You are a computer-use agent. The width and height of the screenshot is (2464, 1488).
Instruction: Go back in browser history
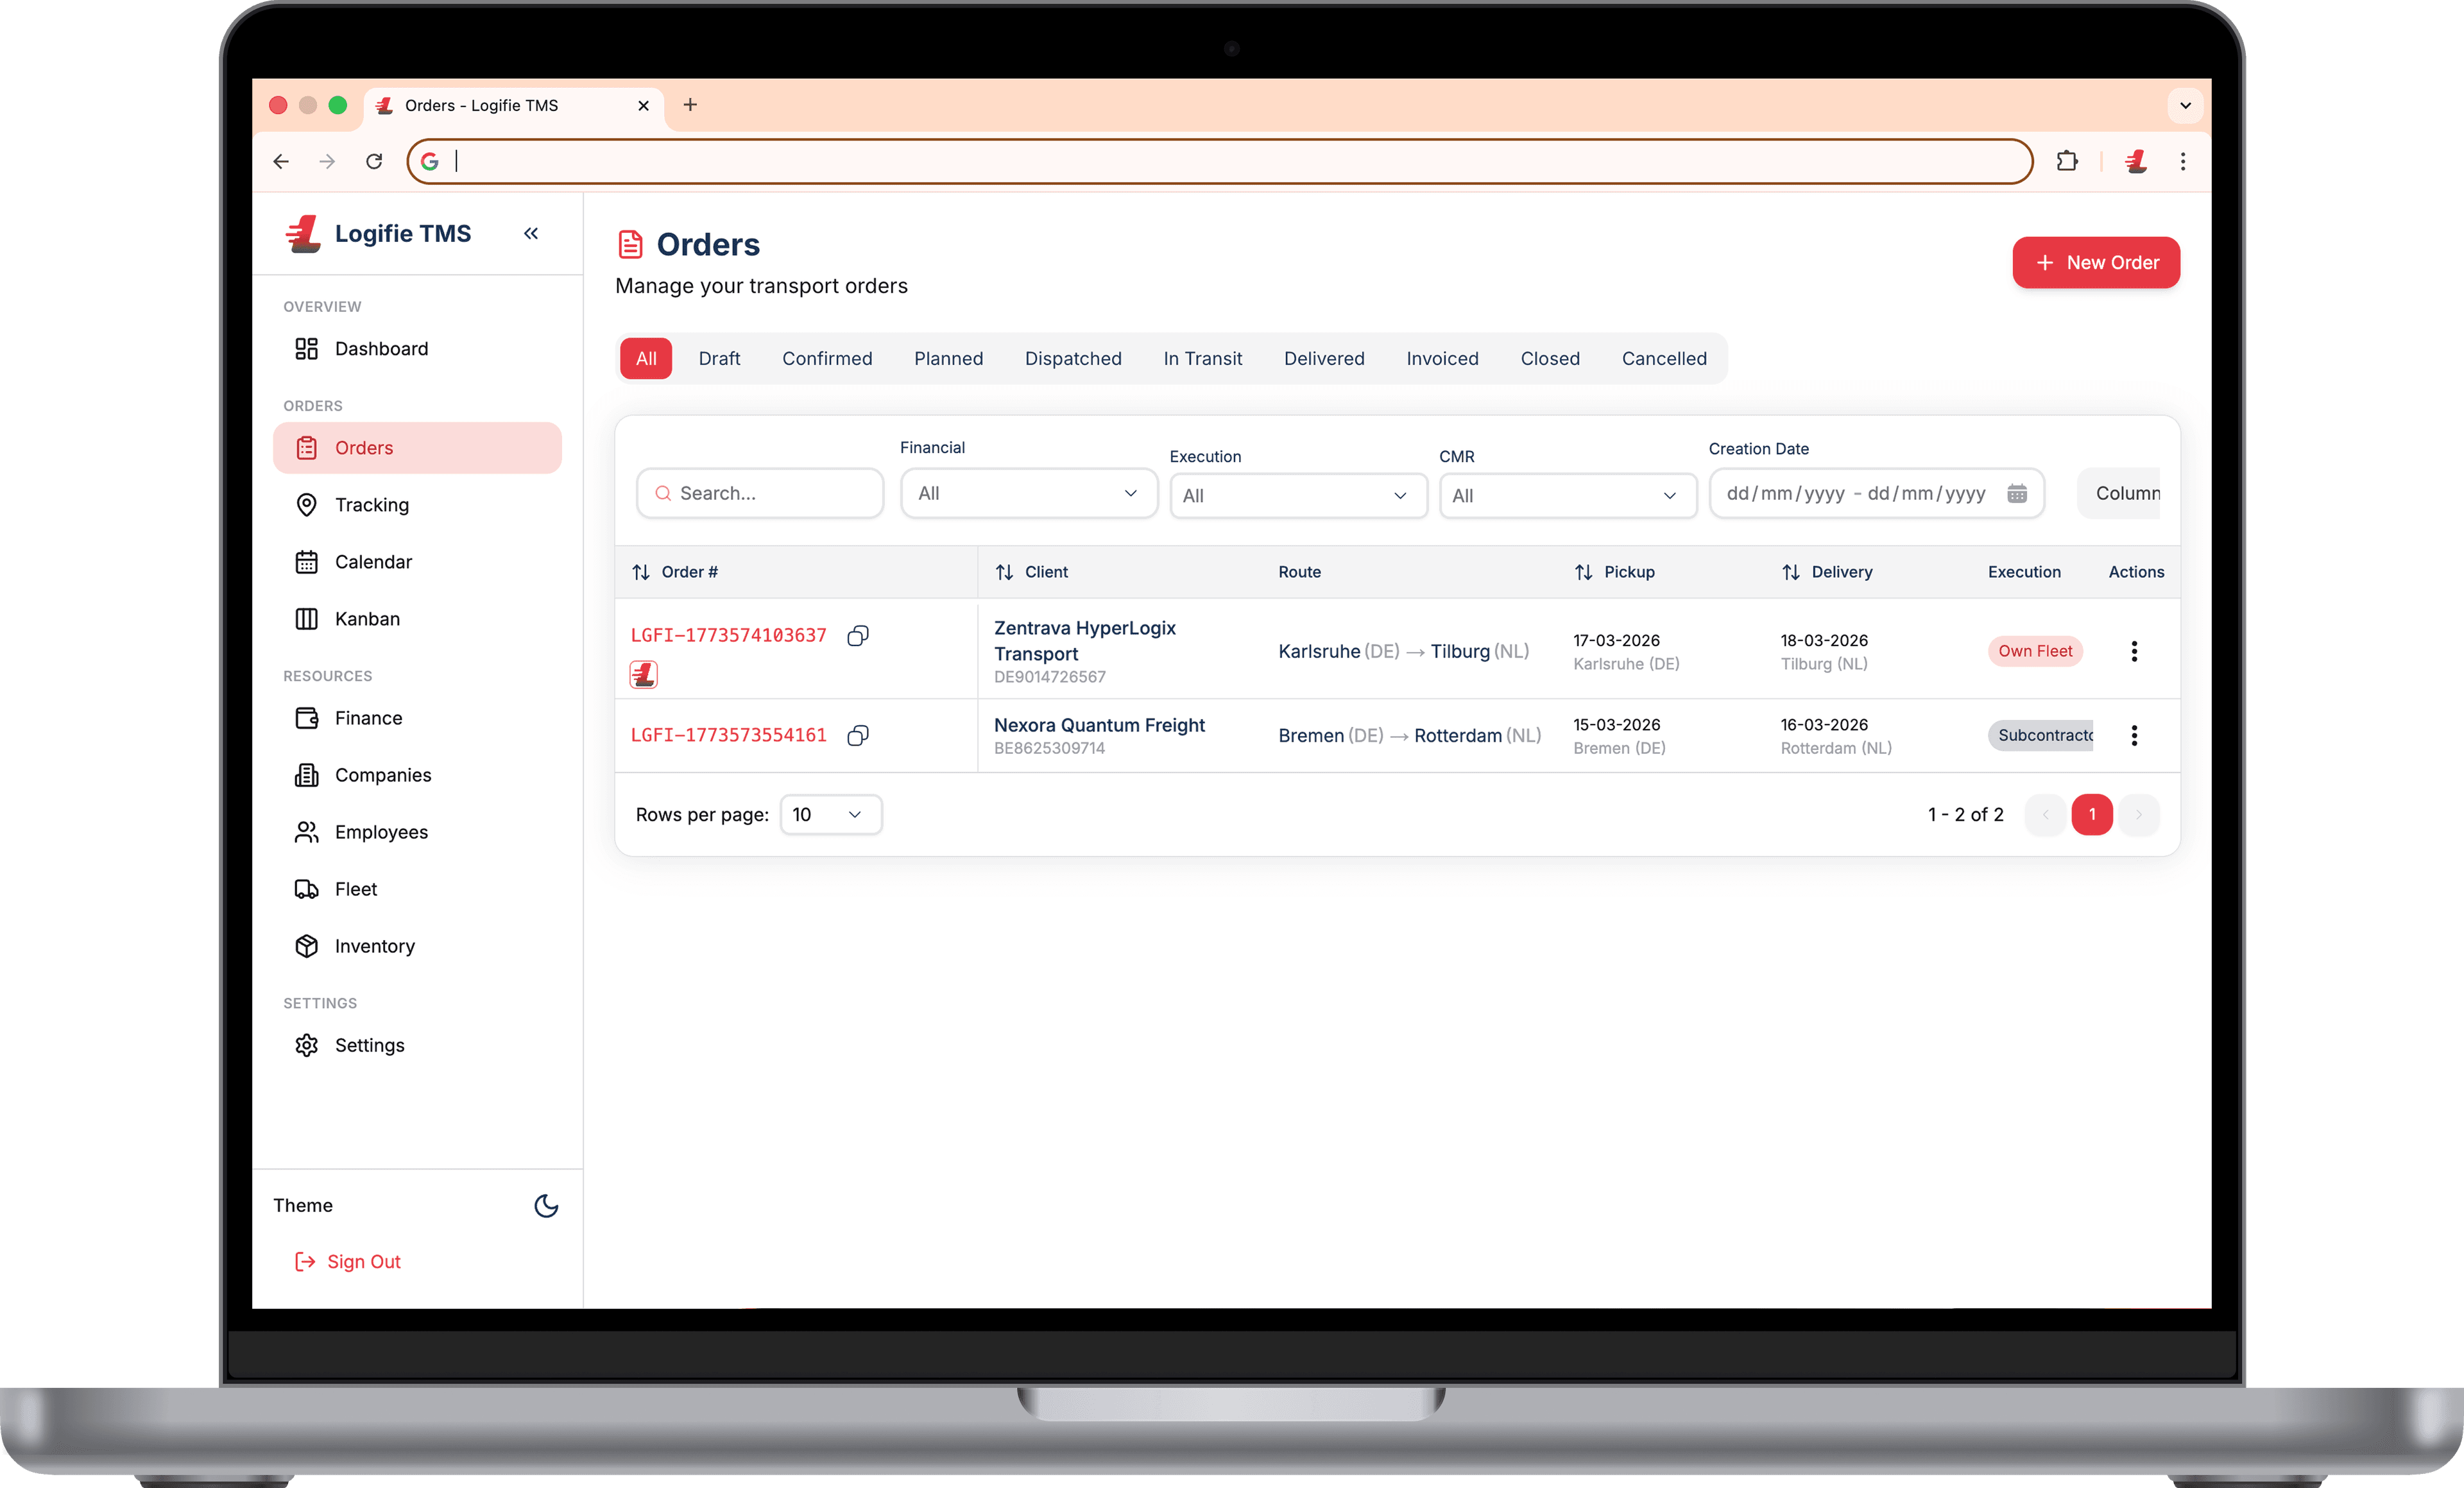(281, 161)
